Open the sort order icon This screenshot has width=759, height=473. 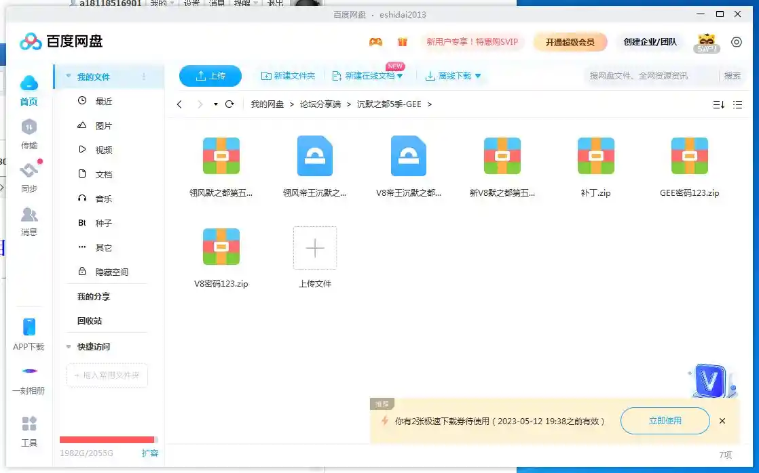click(718, 104)
